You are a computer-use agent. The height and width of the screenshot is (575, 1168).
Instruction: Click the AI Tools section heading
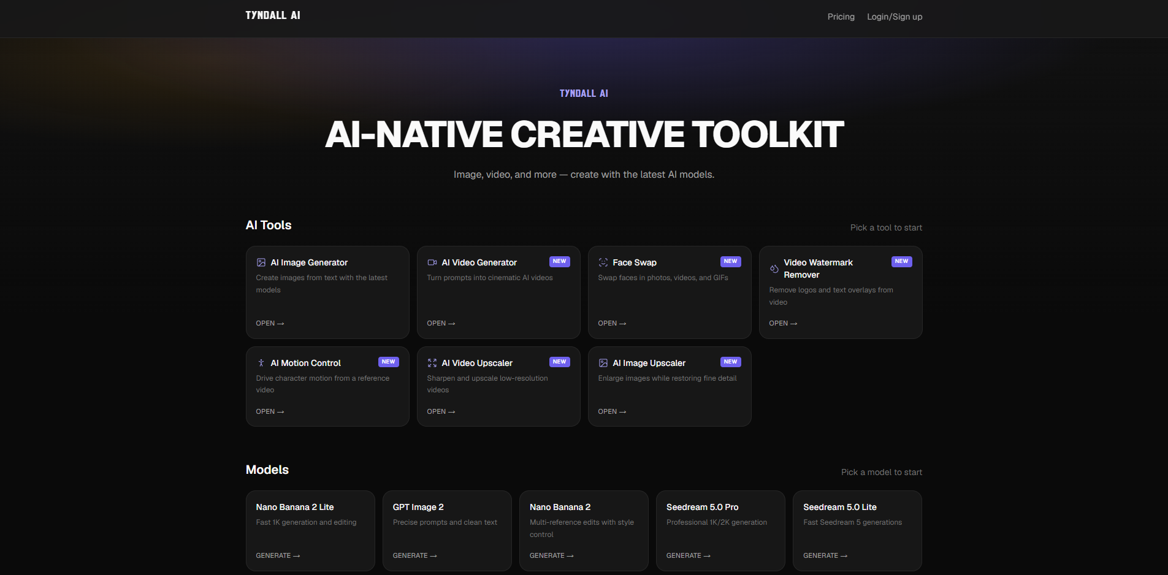point(269,225)
